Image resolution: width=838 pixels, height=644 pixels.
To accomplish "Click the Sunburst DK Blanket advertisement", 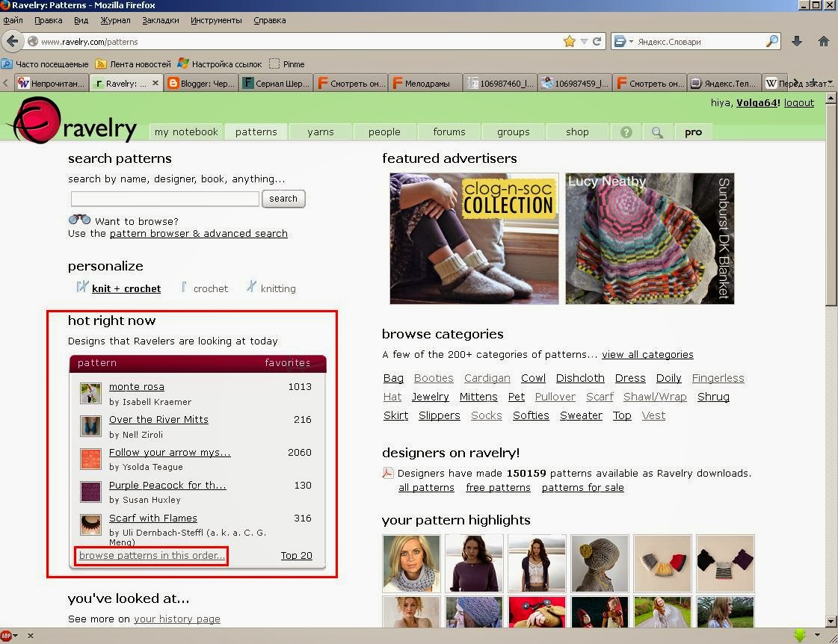I will point(650,238).
